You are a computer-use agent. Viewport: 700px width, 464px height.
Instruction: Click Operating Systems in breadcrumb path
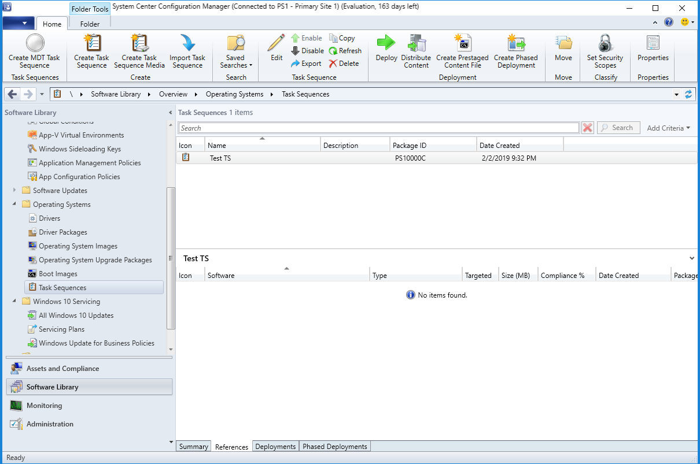[x=234, y=94]
